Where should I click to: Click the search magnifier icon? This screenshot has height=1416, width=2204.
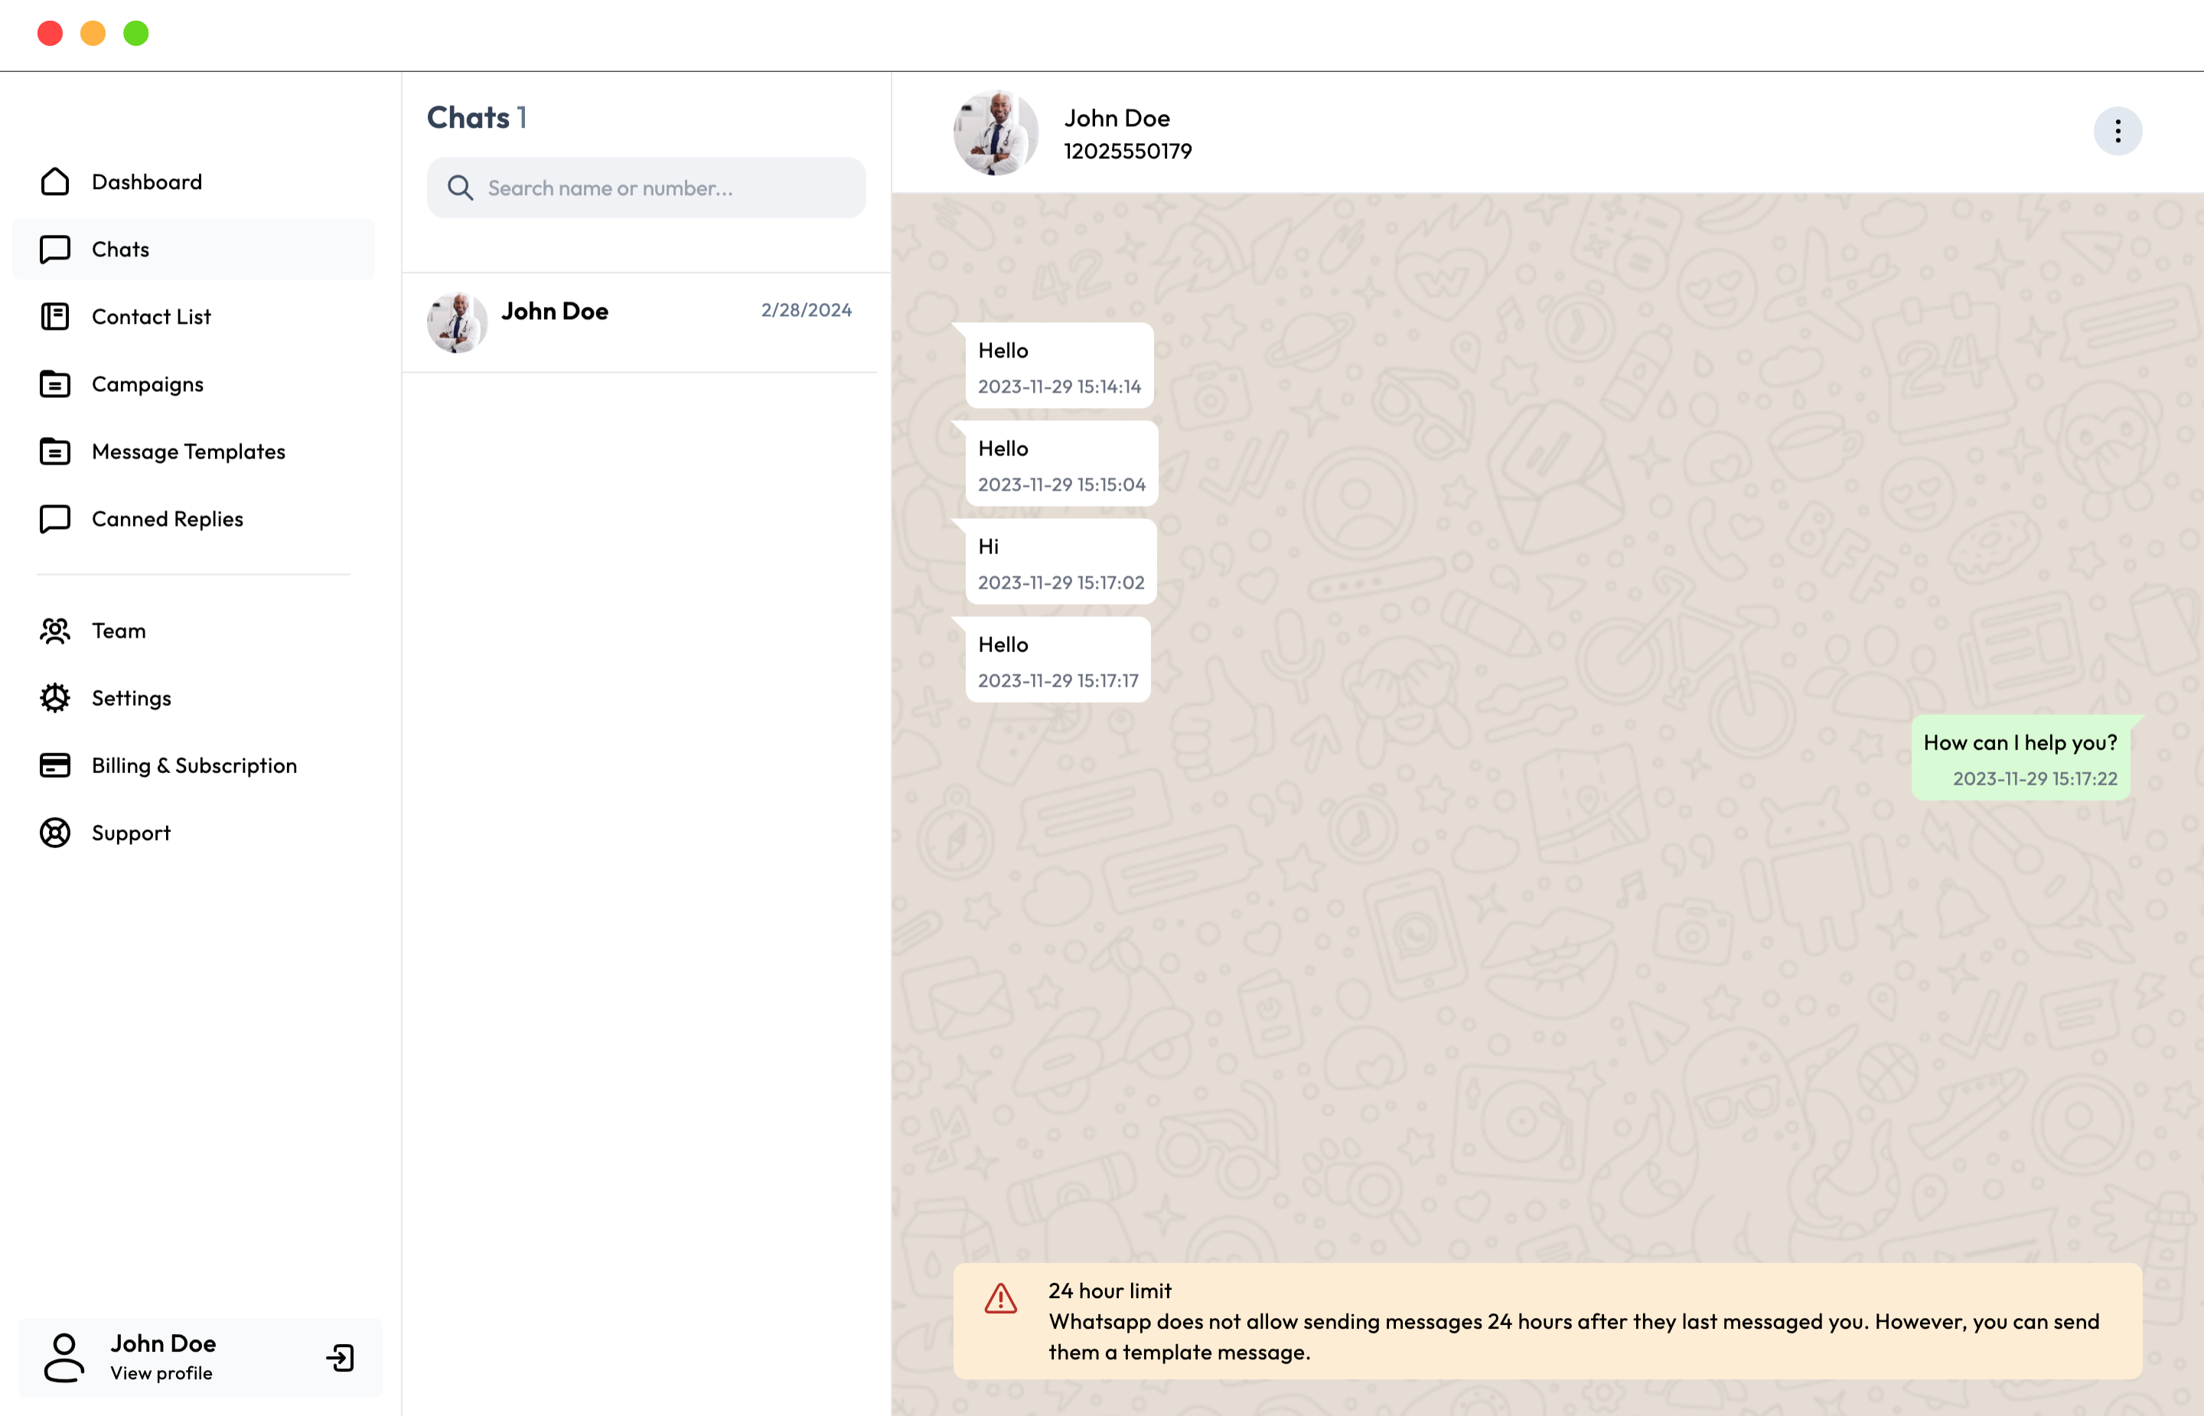point(460,188)
